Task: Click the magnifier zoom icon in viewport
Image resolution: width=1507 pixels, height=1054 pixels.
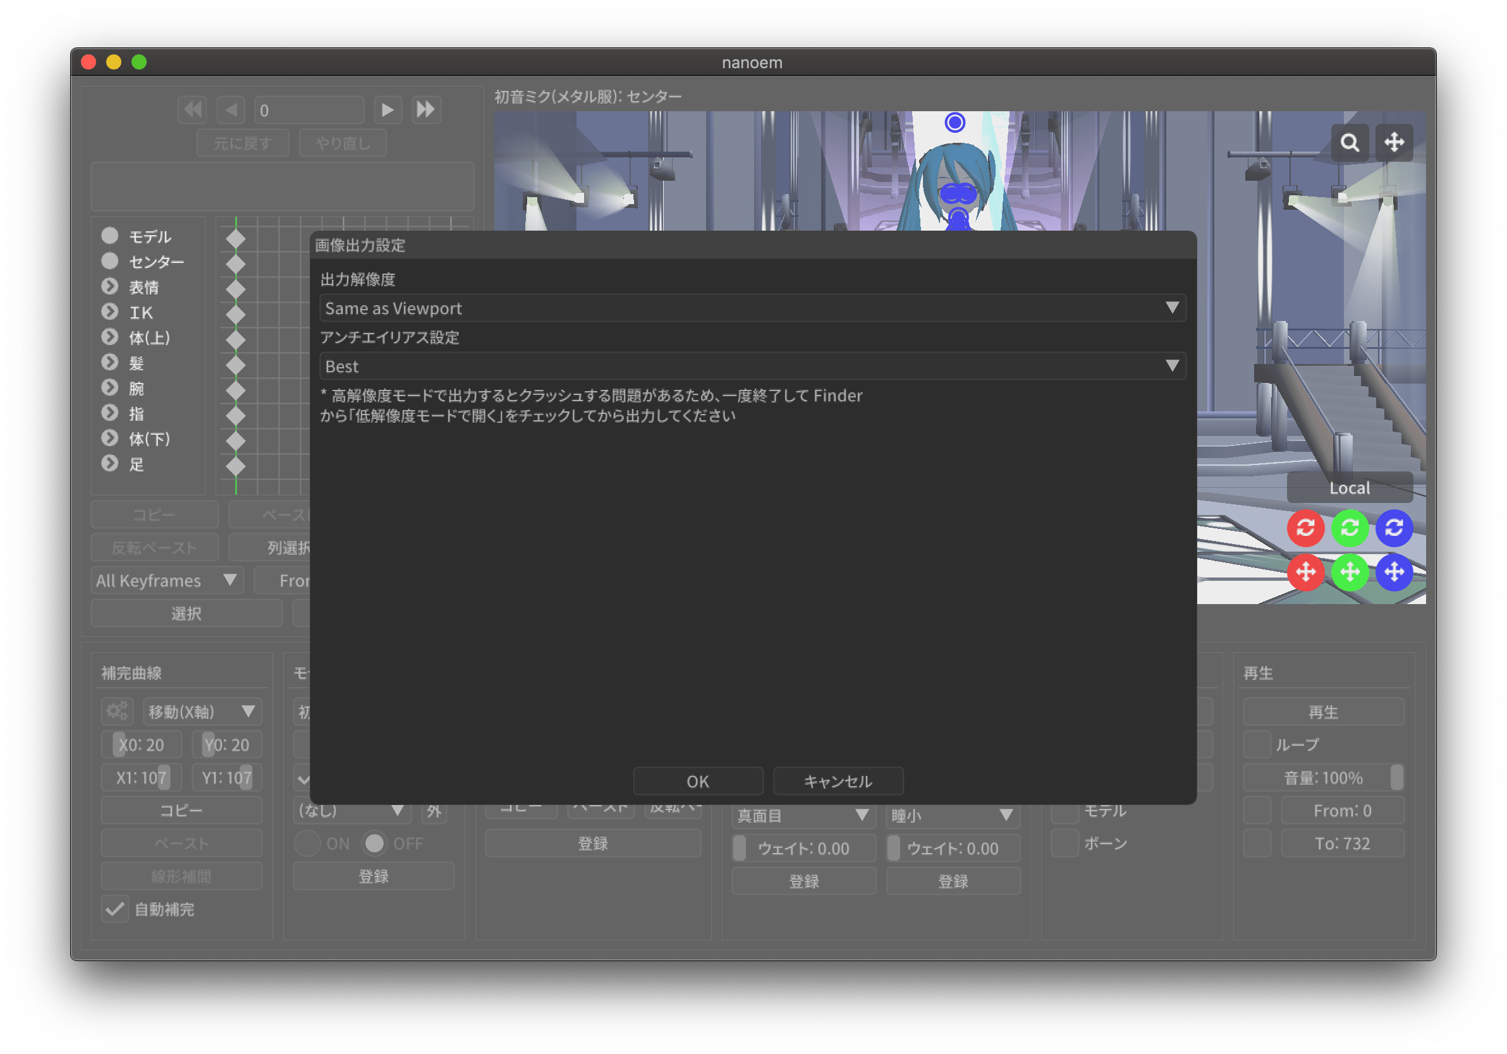Action: point(1350,142)
